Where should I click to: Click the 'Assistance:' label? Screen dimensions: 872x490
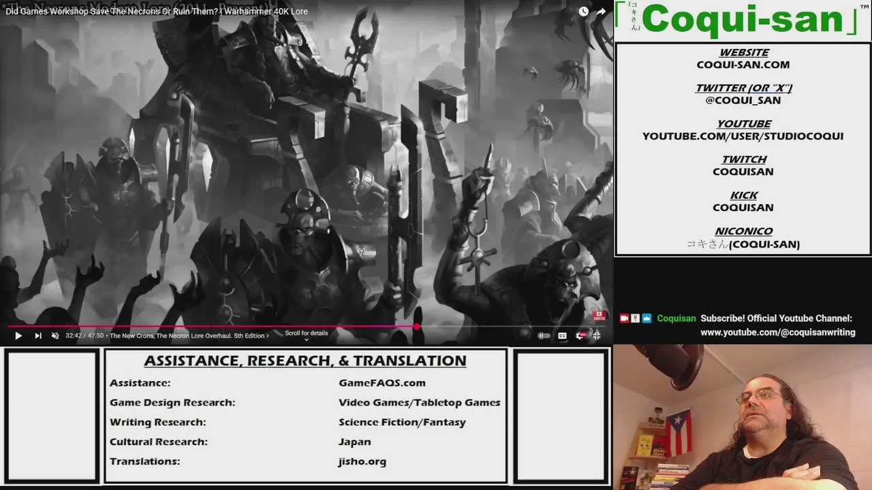[x=140, y=383]
